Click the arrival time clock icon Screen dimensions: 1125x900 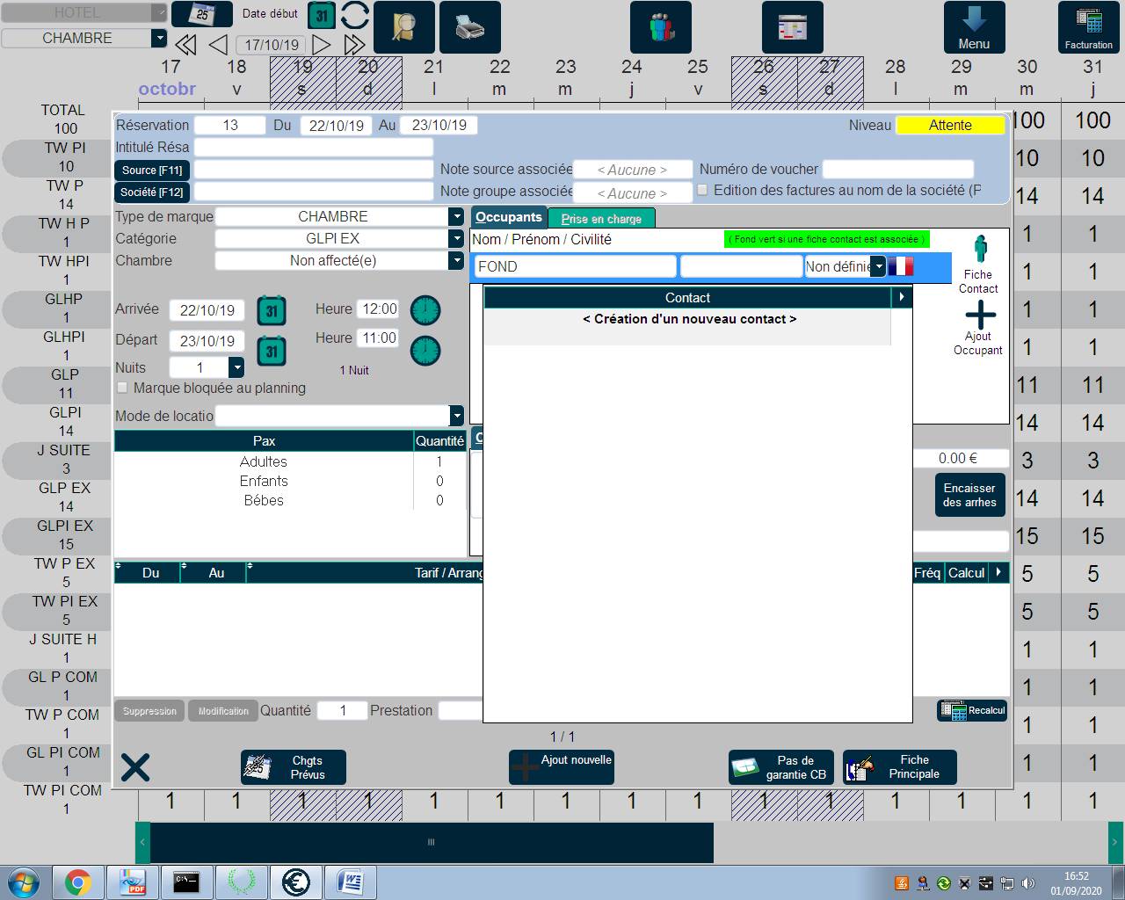tap(425, 310)
